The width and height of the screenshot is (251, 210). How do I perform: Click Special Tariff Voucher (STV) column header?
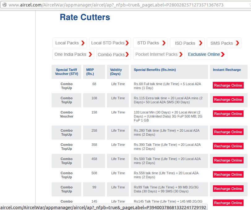pyautogui.click(x=66, y=72)
